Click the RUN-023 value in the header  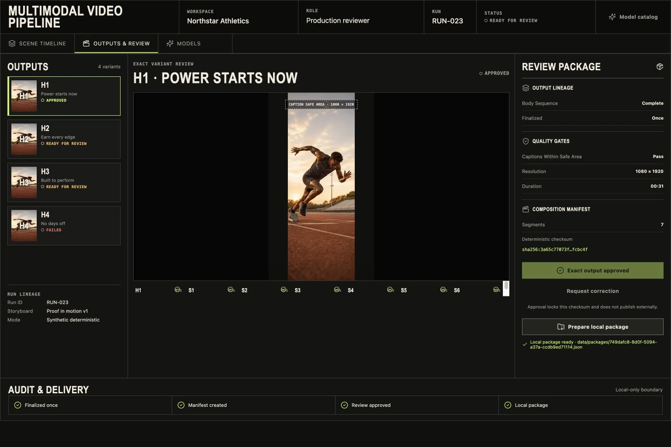tap(447, 21)
